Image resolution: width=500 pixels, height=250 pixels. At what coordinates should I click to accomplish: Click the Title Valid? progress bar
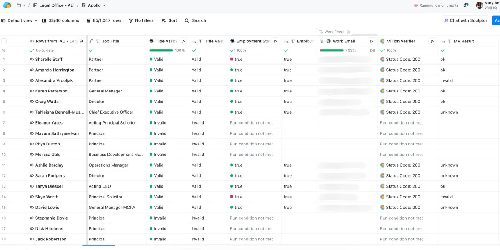coord(161,50)
